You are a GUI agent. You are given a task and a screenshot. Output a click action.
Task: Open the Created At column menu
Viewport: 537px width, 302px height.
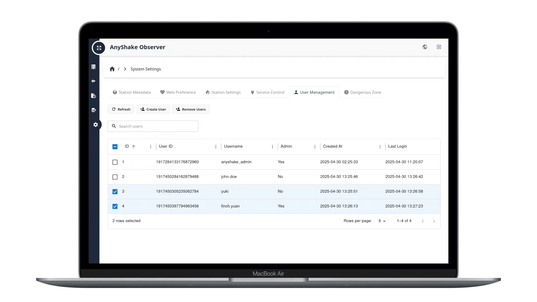(x=380, y=147)
